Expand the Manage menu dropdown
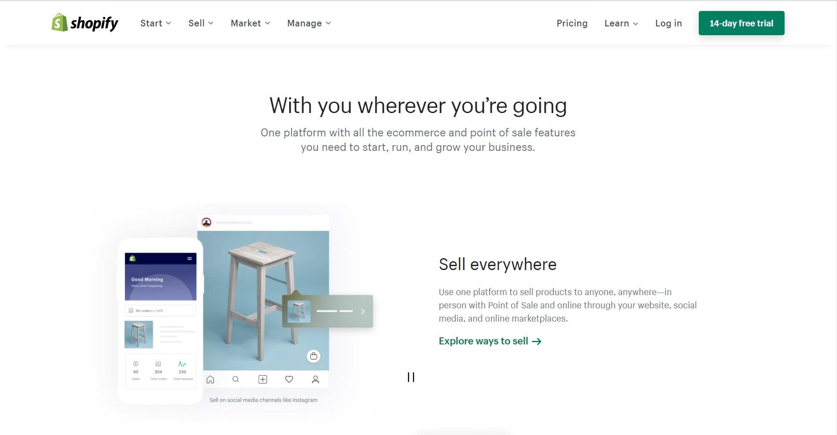 (309, 23)
